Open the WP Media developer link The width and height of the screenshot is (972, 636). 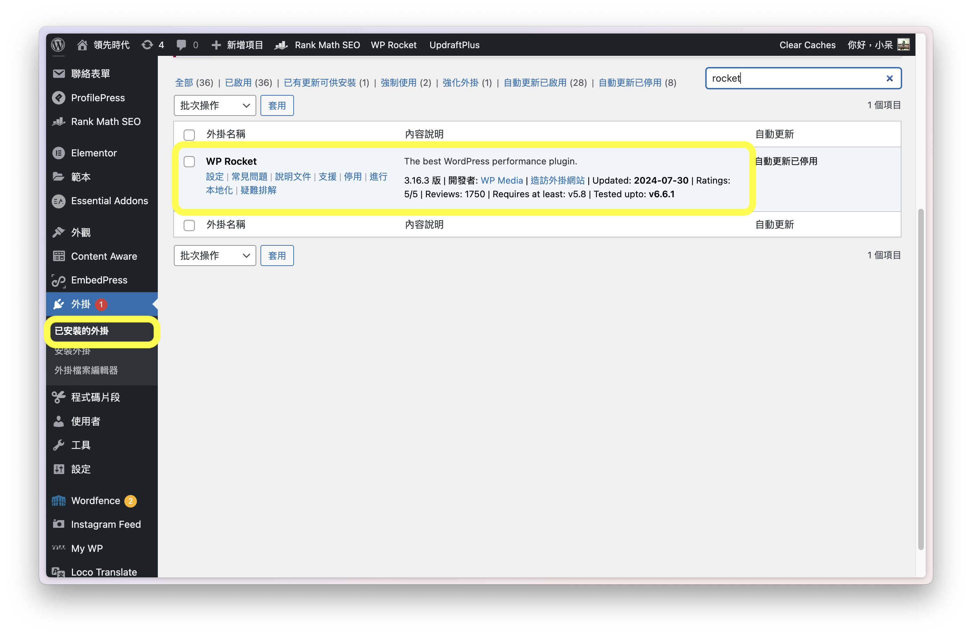[501, 180]
